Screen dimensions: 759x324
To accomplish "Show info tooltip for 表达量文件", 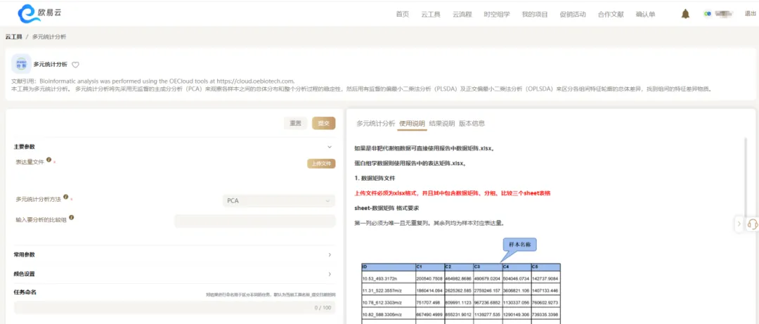I will coord(49,160).
